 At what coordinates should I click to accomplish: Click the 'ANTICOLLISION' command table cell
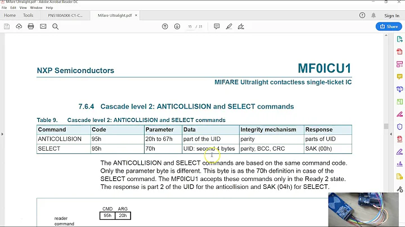pos(64,139)
